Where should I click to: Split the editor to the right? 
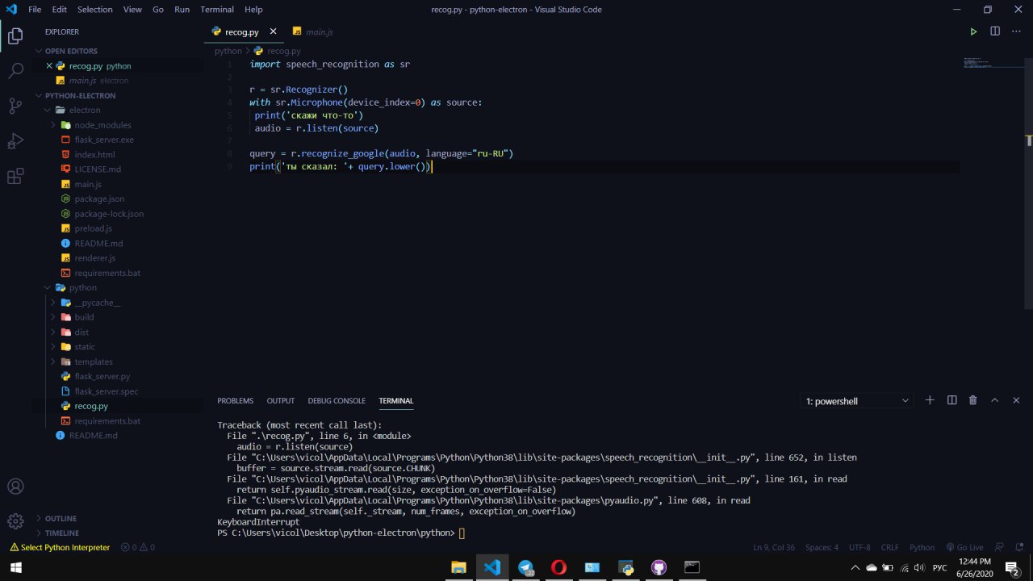(995, 31)
